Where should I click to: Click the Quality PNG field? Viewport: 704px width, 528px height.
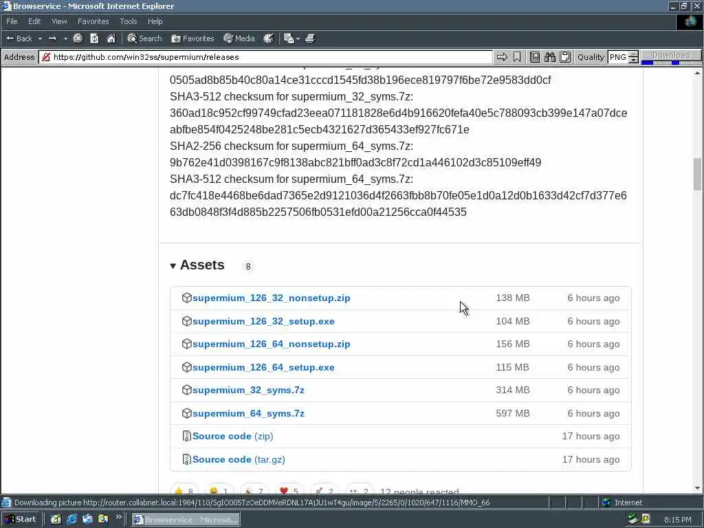tap(618, 57)
